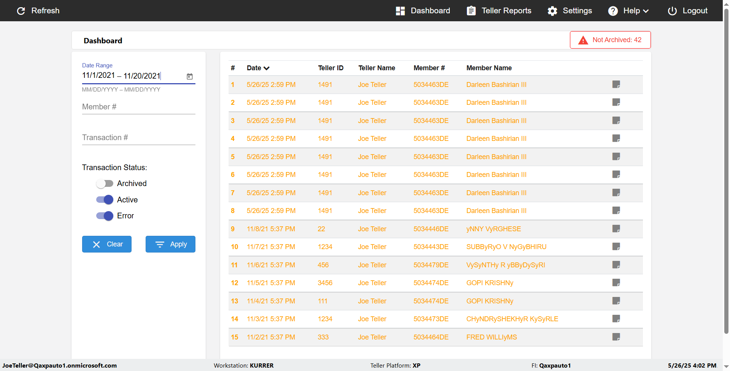Open the calendar picker for Date Range
The height and width of the screenshot is (371, 730).
(190, 76)
